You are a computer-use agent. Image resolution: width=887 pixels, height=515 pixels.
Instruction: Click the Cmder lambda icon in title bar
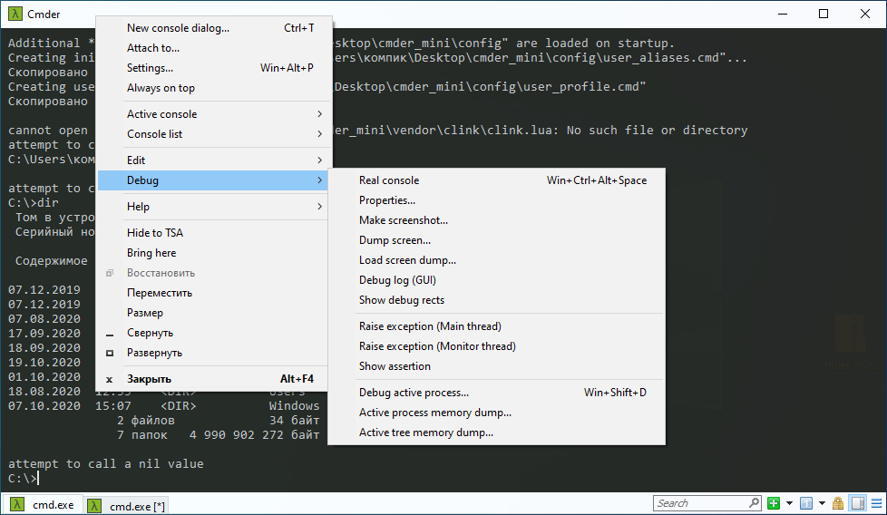tap(14, 14)
